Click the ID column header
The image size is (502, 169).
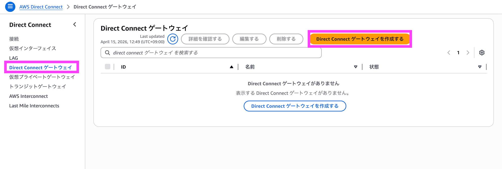coord(123,67)
